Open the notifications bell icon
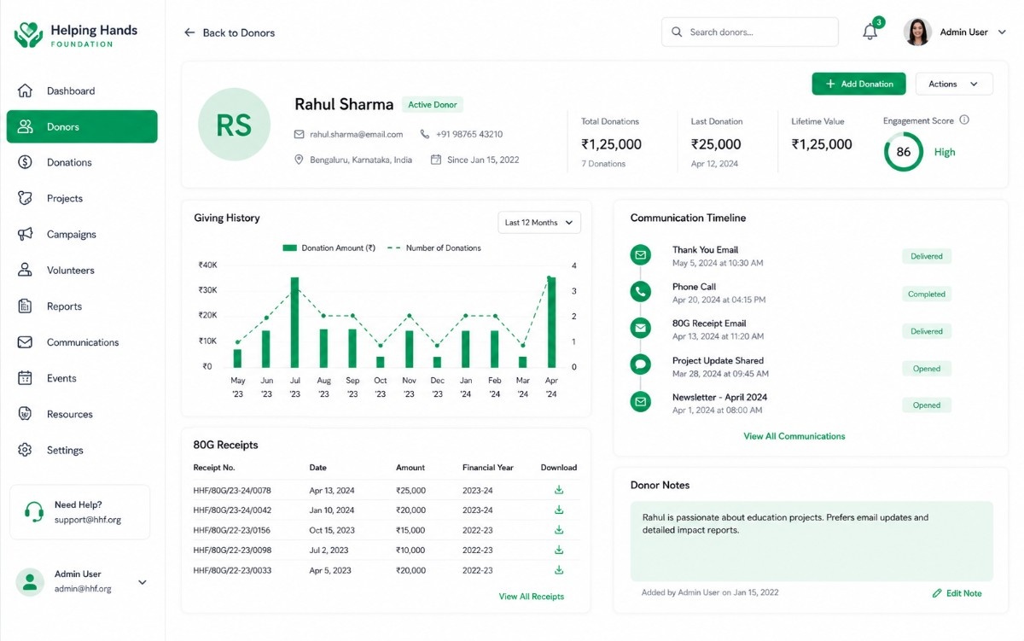This screenshot has height=641, width=1024. pyautogui.click(x=870, y=32)
